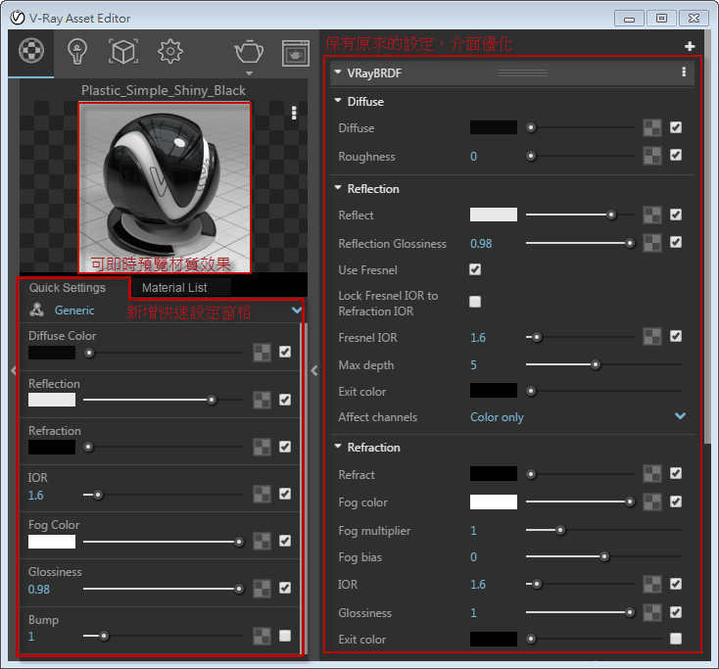Open texture slot for Roughness
719x669 pixels.
(651, 156)
